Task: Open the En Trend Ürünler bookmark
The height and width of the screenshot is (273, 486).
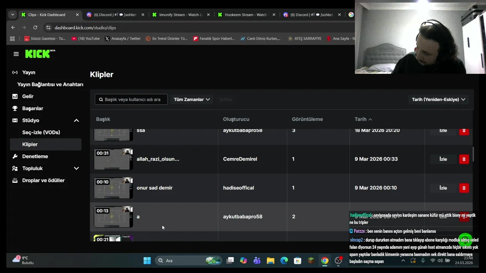Action: [x=167, y=39]
